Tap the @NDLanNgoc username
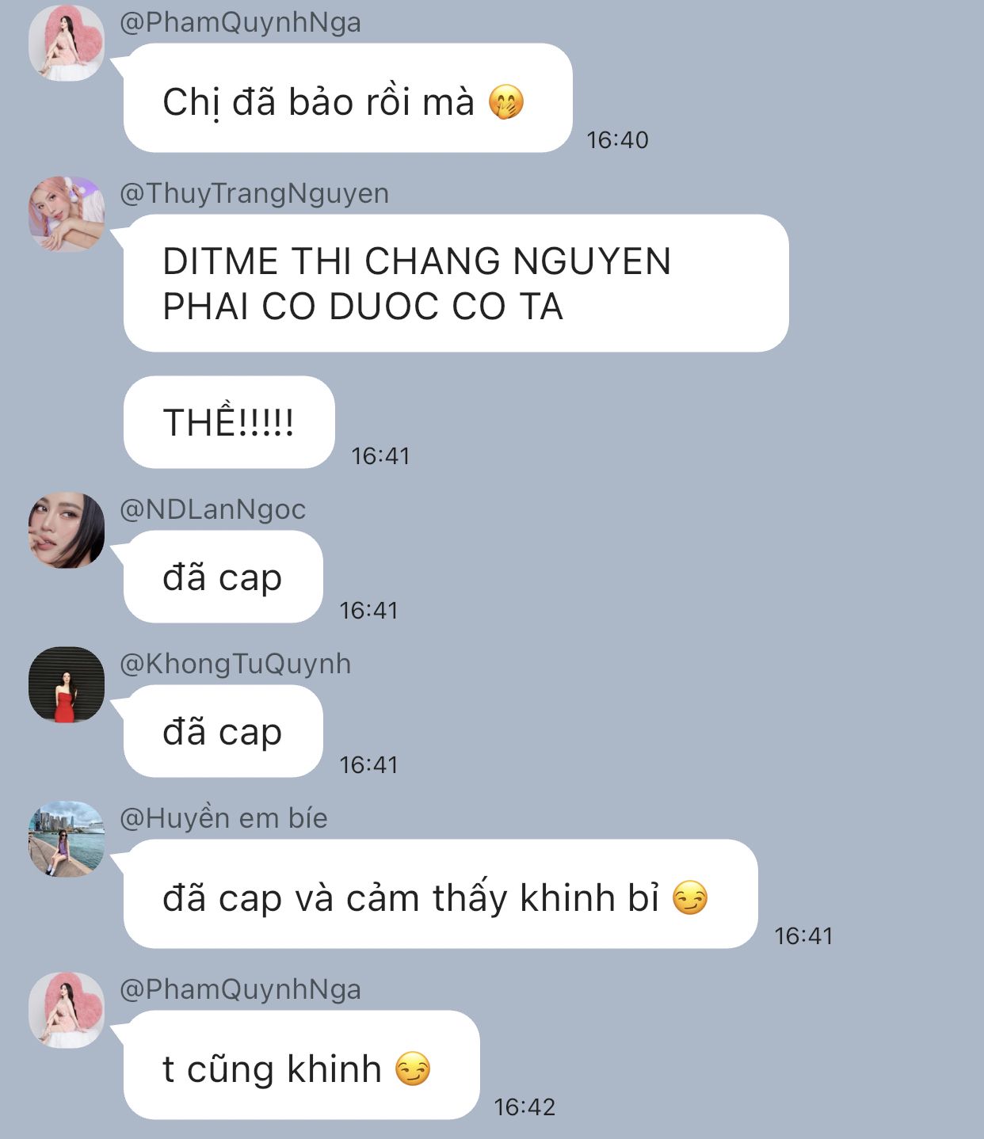The height and width of the screenshot is (1139, 984). coord(212,509)
